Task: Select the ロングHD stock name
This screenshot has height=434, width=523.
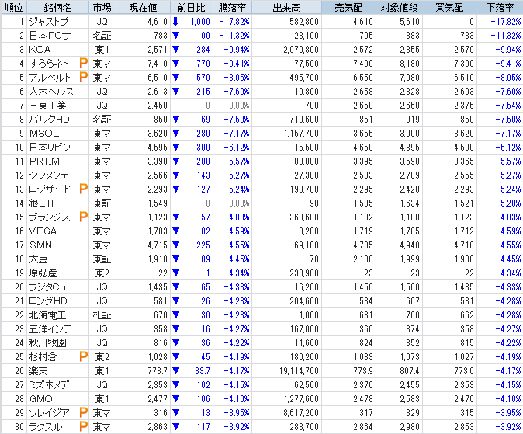Action: point(47,300)
